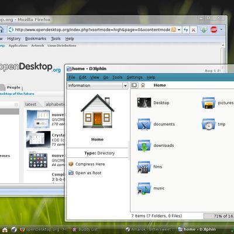Screen dimensions: 234x234
Task: Select the alphabetical tab on openDesktop
Action: click(55, 104)
